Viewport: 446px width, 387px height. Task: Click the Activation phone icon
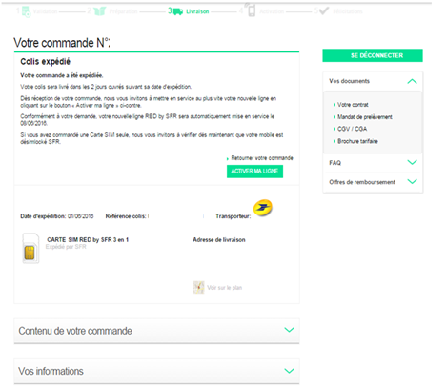coord(251,10)
